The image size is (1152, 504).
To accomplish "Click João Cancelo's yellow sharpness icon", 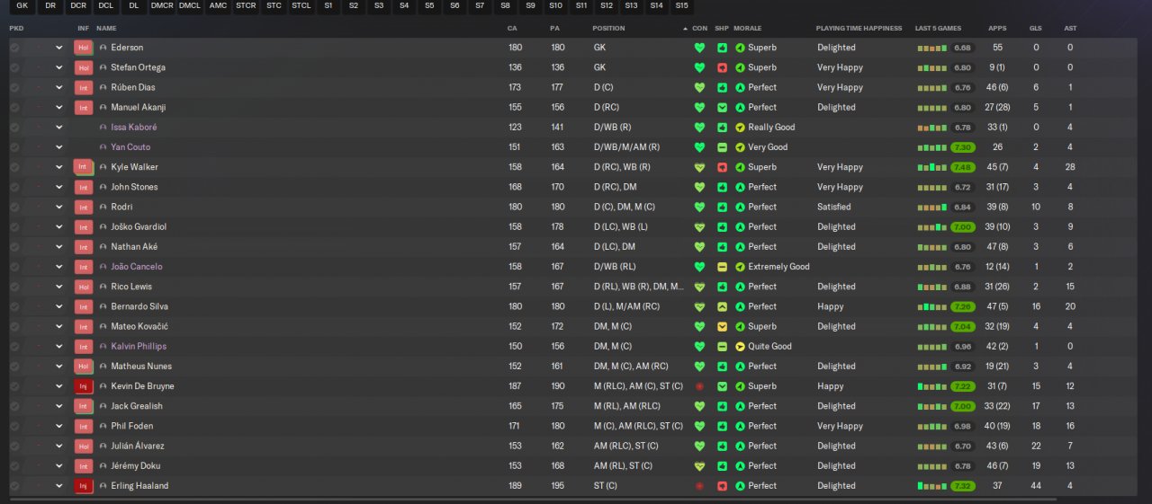I will coord(722,267).
